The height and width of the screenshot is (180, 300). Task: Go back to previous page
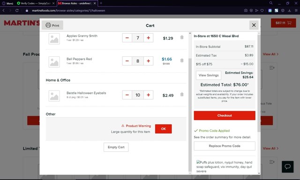[x=3, y=10]
